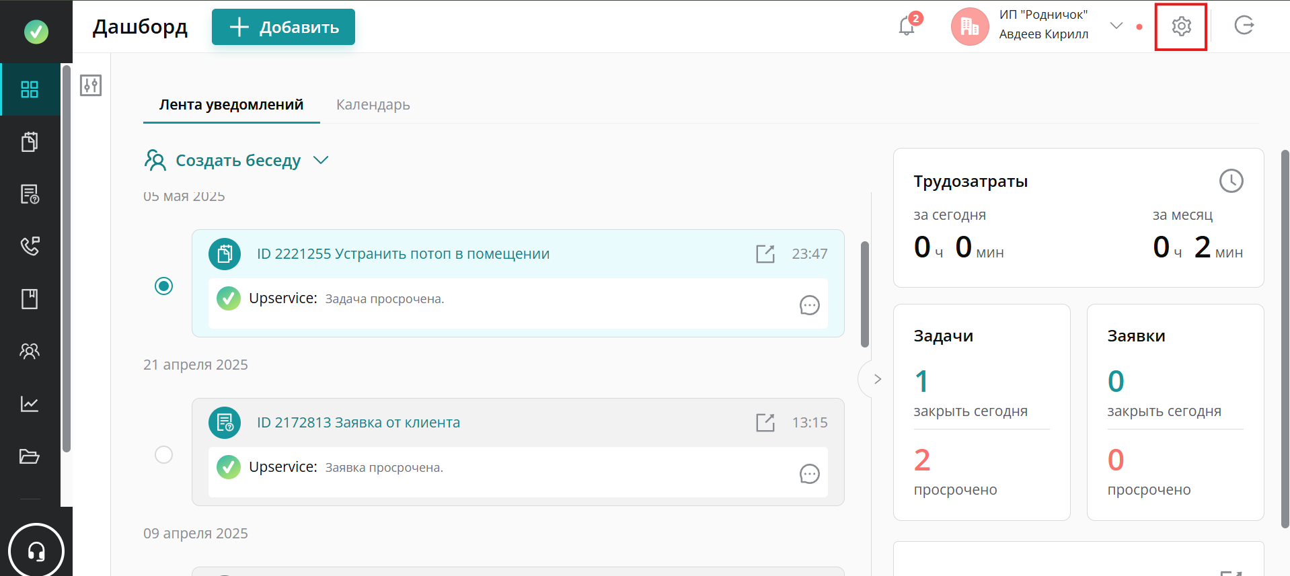Click the 2 просрочено count under Задачи

[922, 460]
